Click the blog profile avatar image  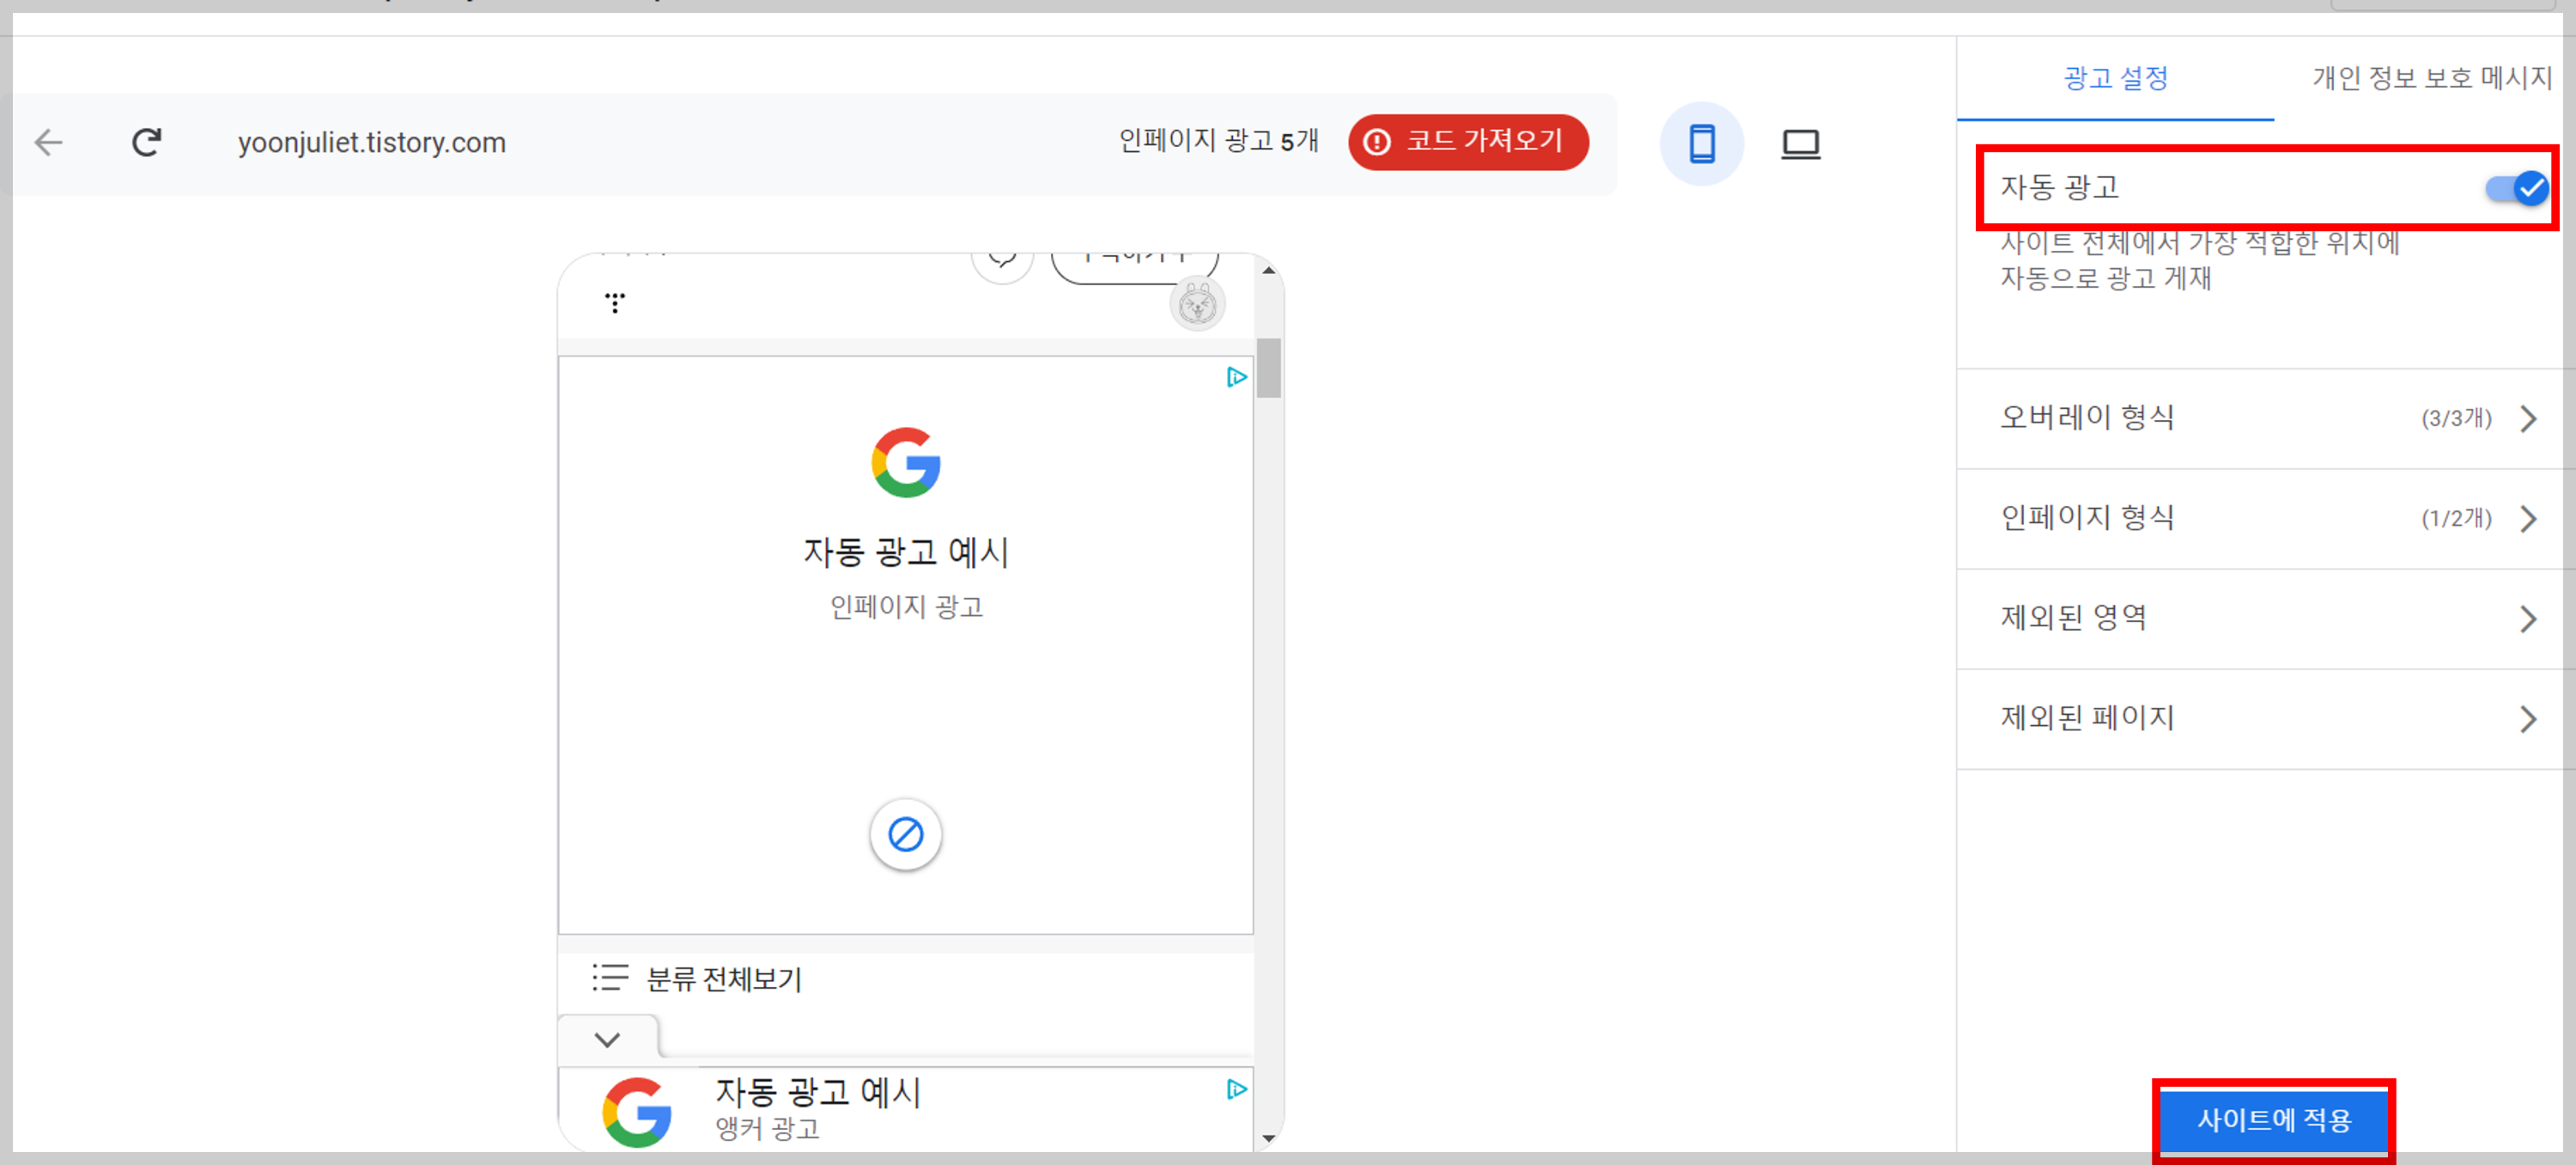[x=1197, y=304]
